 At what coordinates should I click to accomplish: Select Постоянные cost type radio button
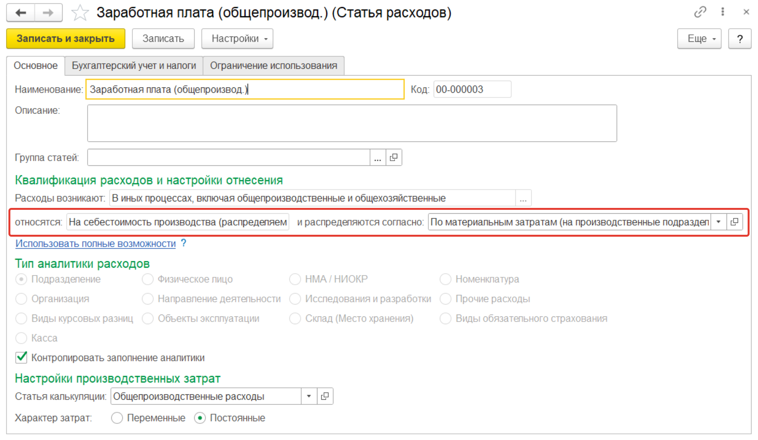pyautogui.click(x=200, y=418)
